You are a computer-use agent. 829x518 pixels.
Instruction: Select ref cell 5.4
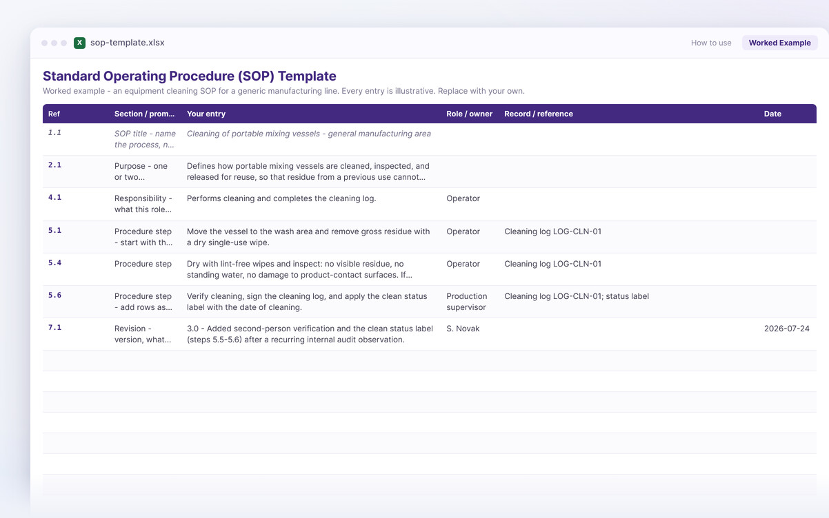click(x=54, y=262)
